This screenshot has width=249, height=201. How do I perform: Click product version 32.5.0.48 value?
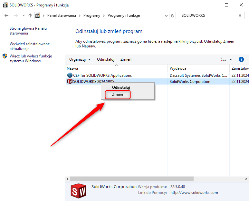click(178, 187)
